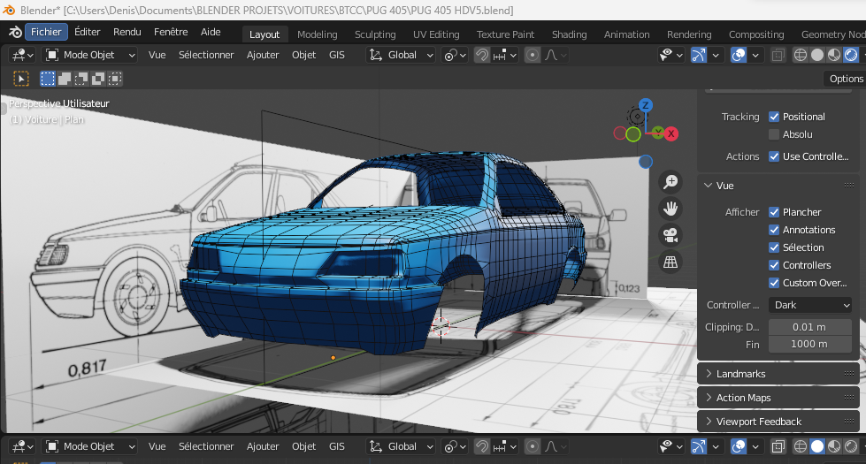
Task: Open the overlays options dropdown arrow in top header
Action: (x=755, y=55)
